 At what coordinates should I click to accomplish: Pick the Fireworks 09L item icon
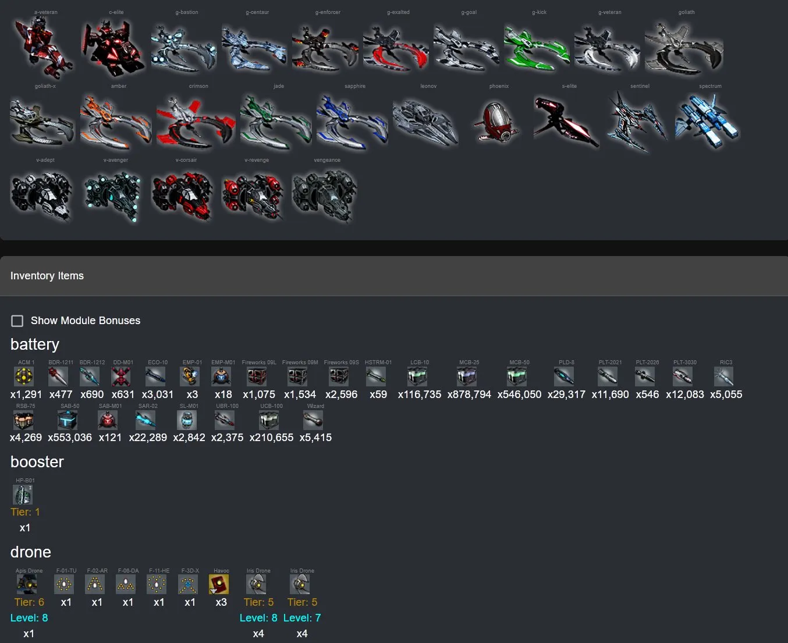click(x=257, y=376)
